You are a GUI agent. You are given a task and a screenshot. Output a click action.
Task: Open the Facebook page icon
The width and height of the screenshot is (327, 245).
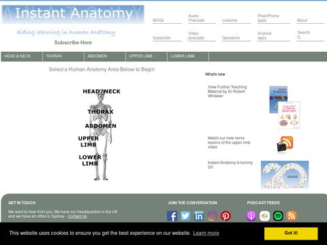pos(172,216)
